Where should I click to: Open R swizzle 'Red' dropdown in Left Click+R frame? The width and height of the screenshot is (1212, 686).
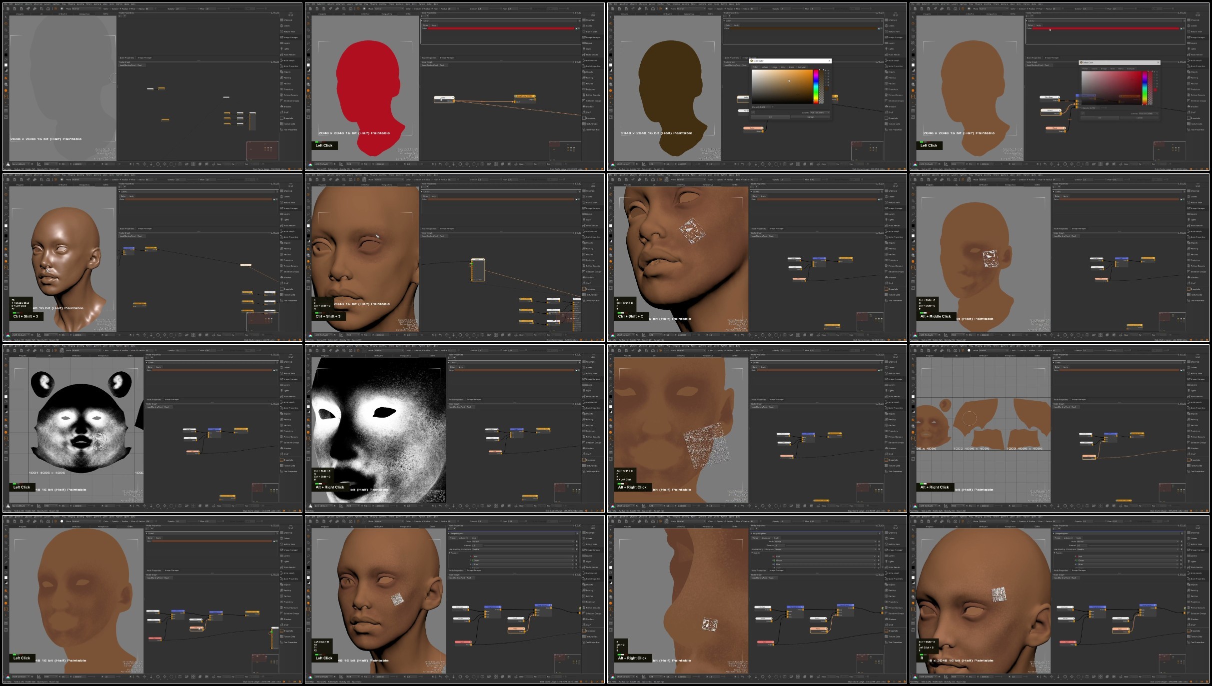[523, 557]
